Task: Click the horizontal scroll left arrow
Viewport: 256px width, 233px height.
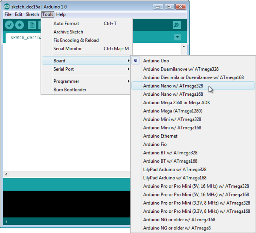Action: pos(6,174)
